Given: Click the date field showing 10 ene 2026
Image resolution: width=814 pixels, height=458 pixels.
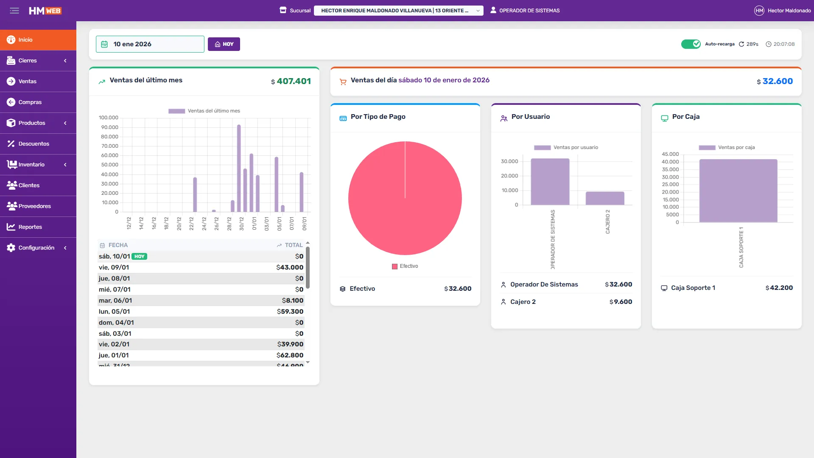Looking at the screenshot, I should 150,44.
